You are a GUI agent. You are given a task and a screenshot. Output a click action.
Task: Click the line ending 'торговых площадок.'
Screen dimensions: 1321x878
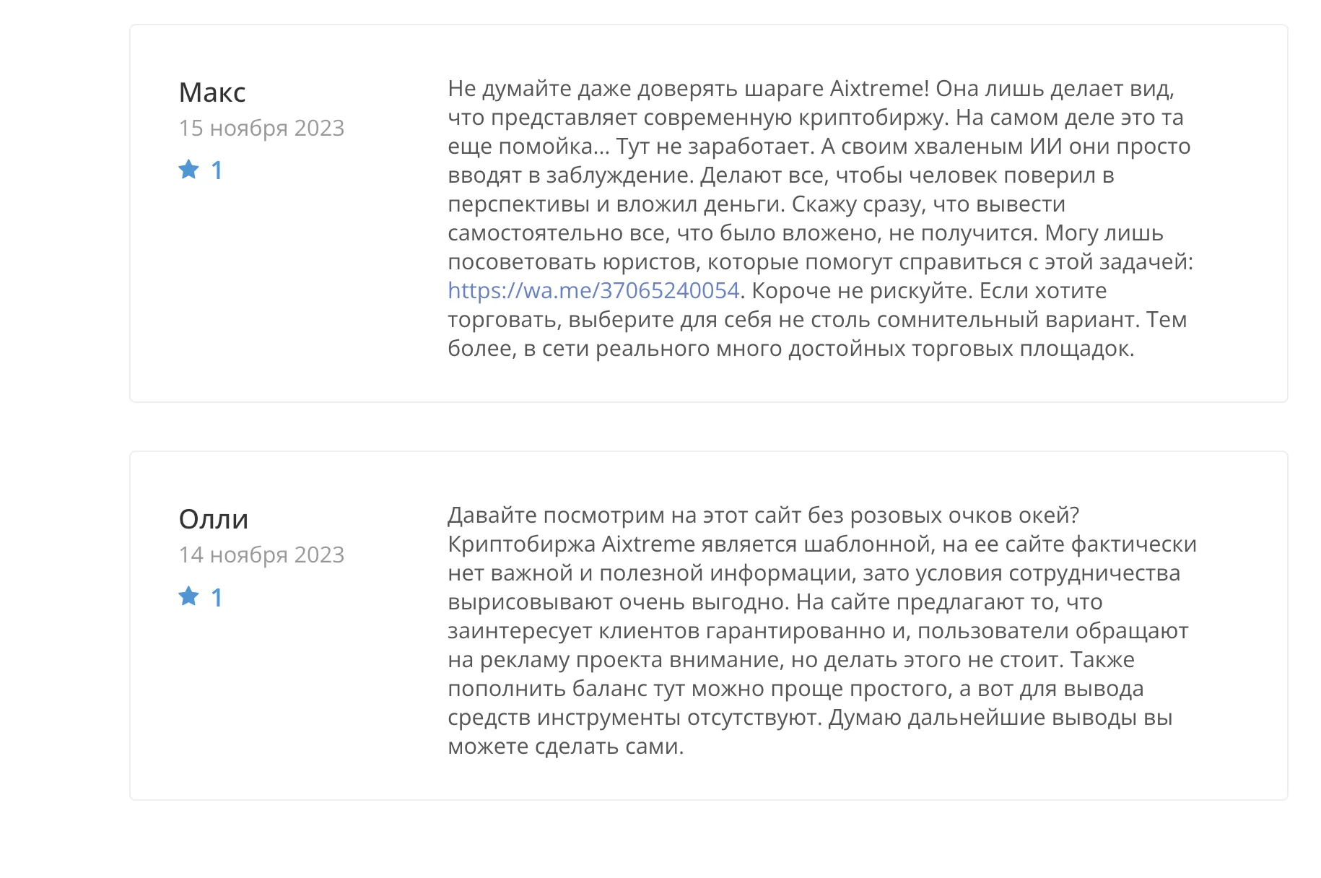click(x=791, y=348)
